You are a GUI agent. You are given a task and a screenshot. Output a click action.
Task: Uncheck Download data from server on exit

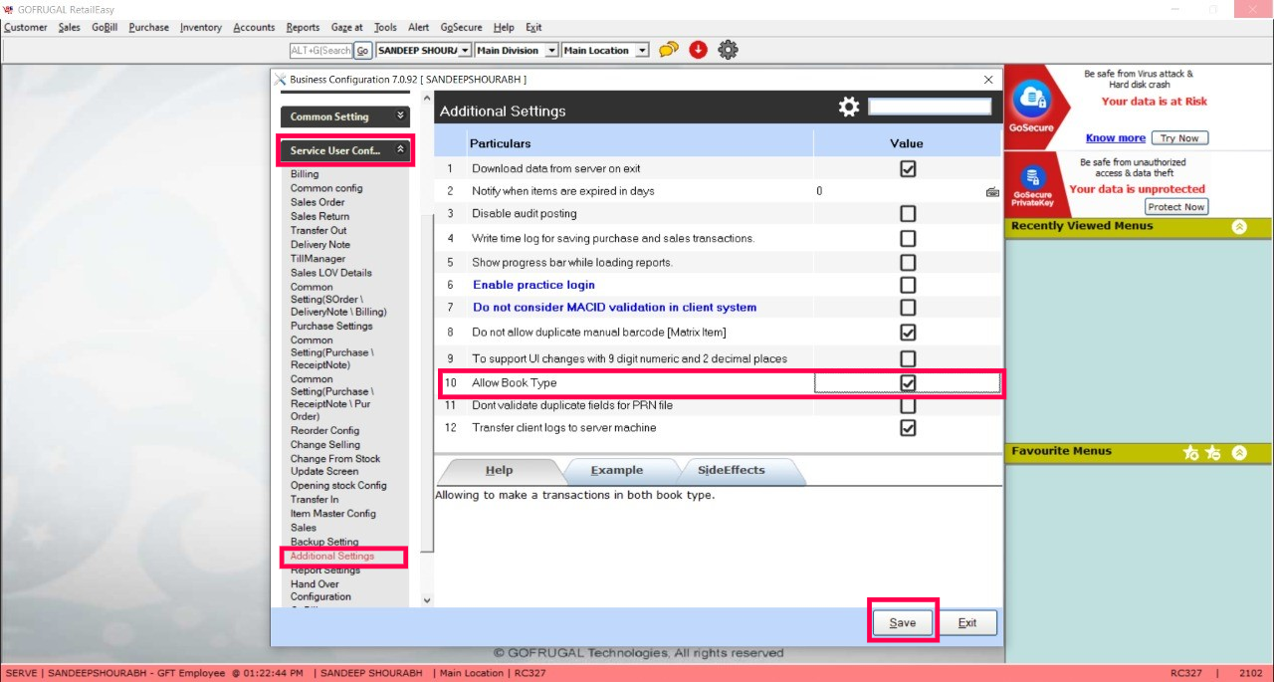[x=908, y=169]
